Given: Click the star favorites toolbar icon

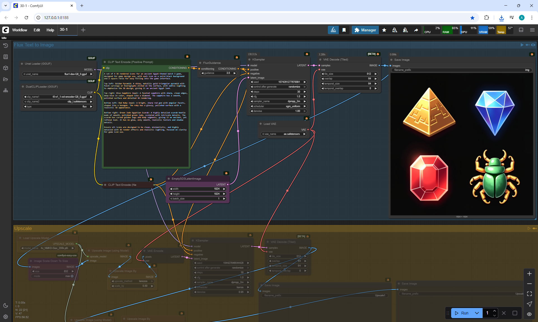Looking at the screenshot, I should [x=384, y=30].
